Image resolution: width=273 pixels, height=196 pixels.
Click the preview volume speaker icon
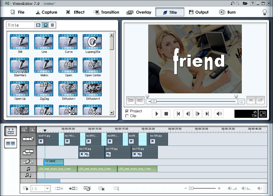(219, 114)
